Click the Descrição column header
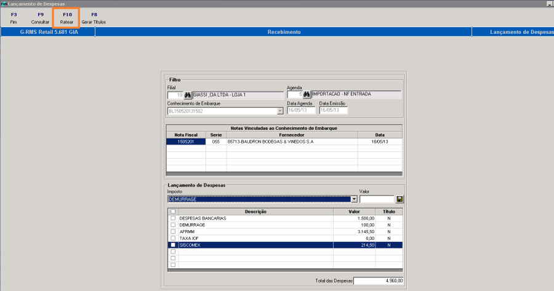 255,212
